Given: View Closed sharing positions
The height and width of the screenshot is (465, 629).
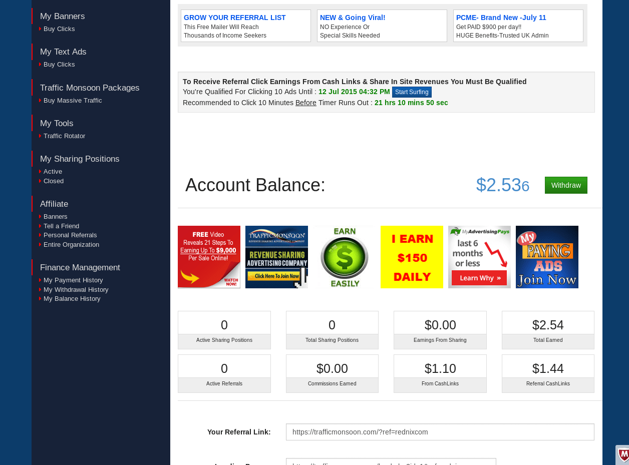Looking at the screenshot, I should coord(54,181).
